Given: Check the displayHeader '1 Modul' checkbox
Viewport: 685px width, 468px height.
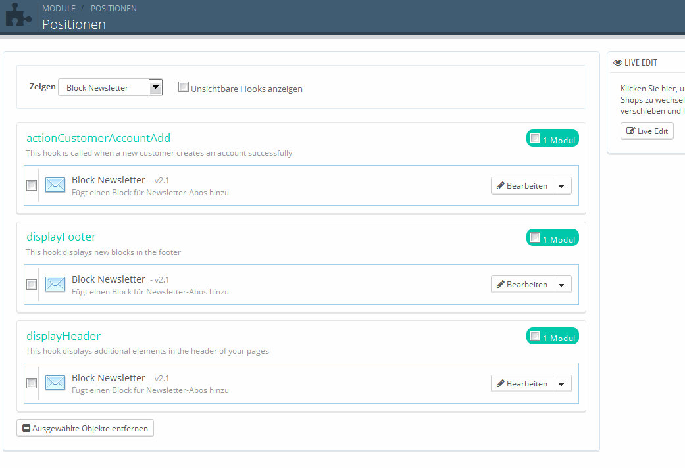Looking at the screenshot, I should (535, 336).
